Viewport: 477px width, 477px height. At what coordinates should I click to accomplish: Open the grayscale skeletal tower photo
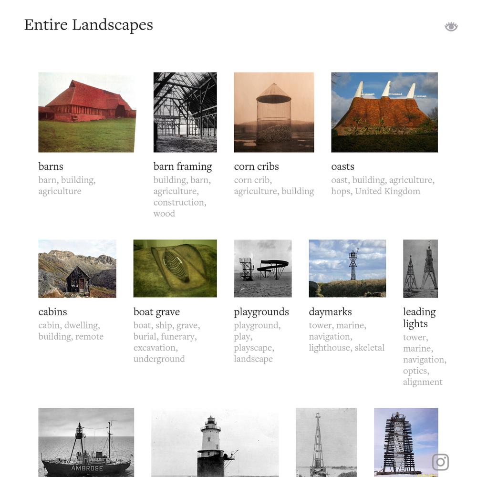pos(326,442)
